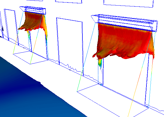Select the floor footprint outline below the left awning
Screen dimensions: 164x117
point(31,57)
